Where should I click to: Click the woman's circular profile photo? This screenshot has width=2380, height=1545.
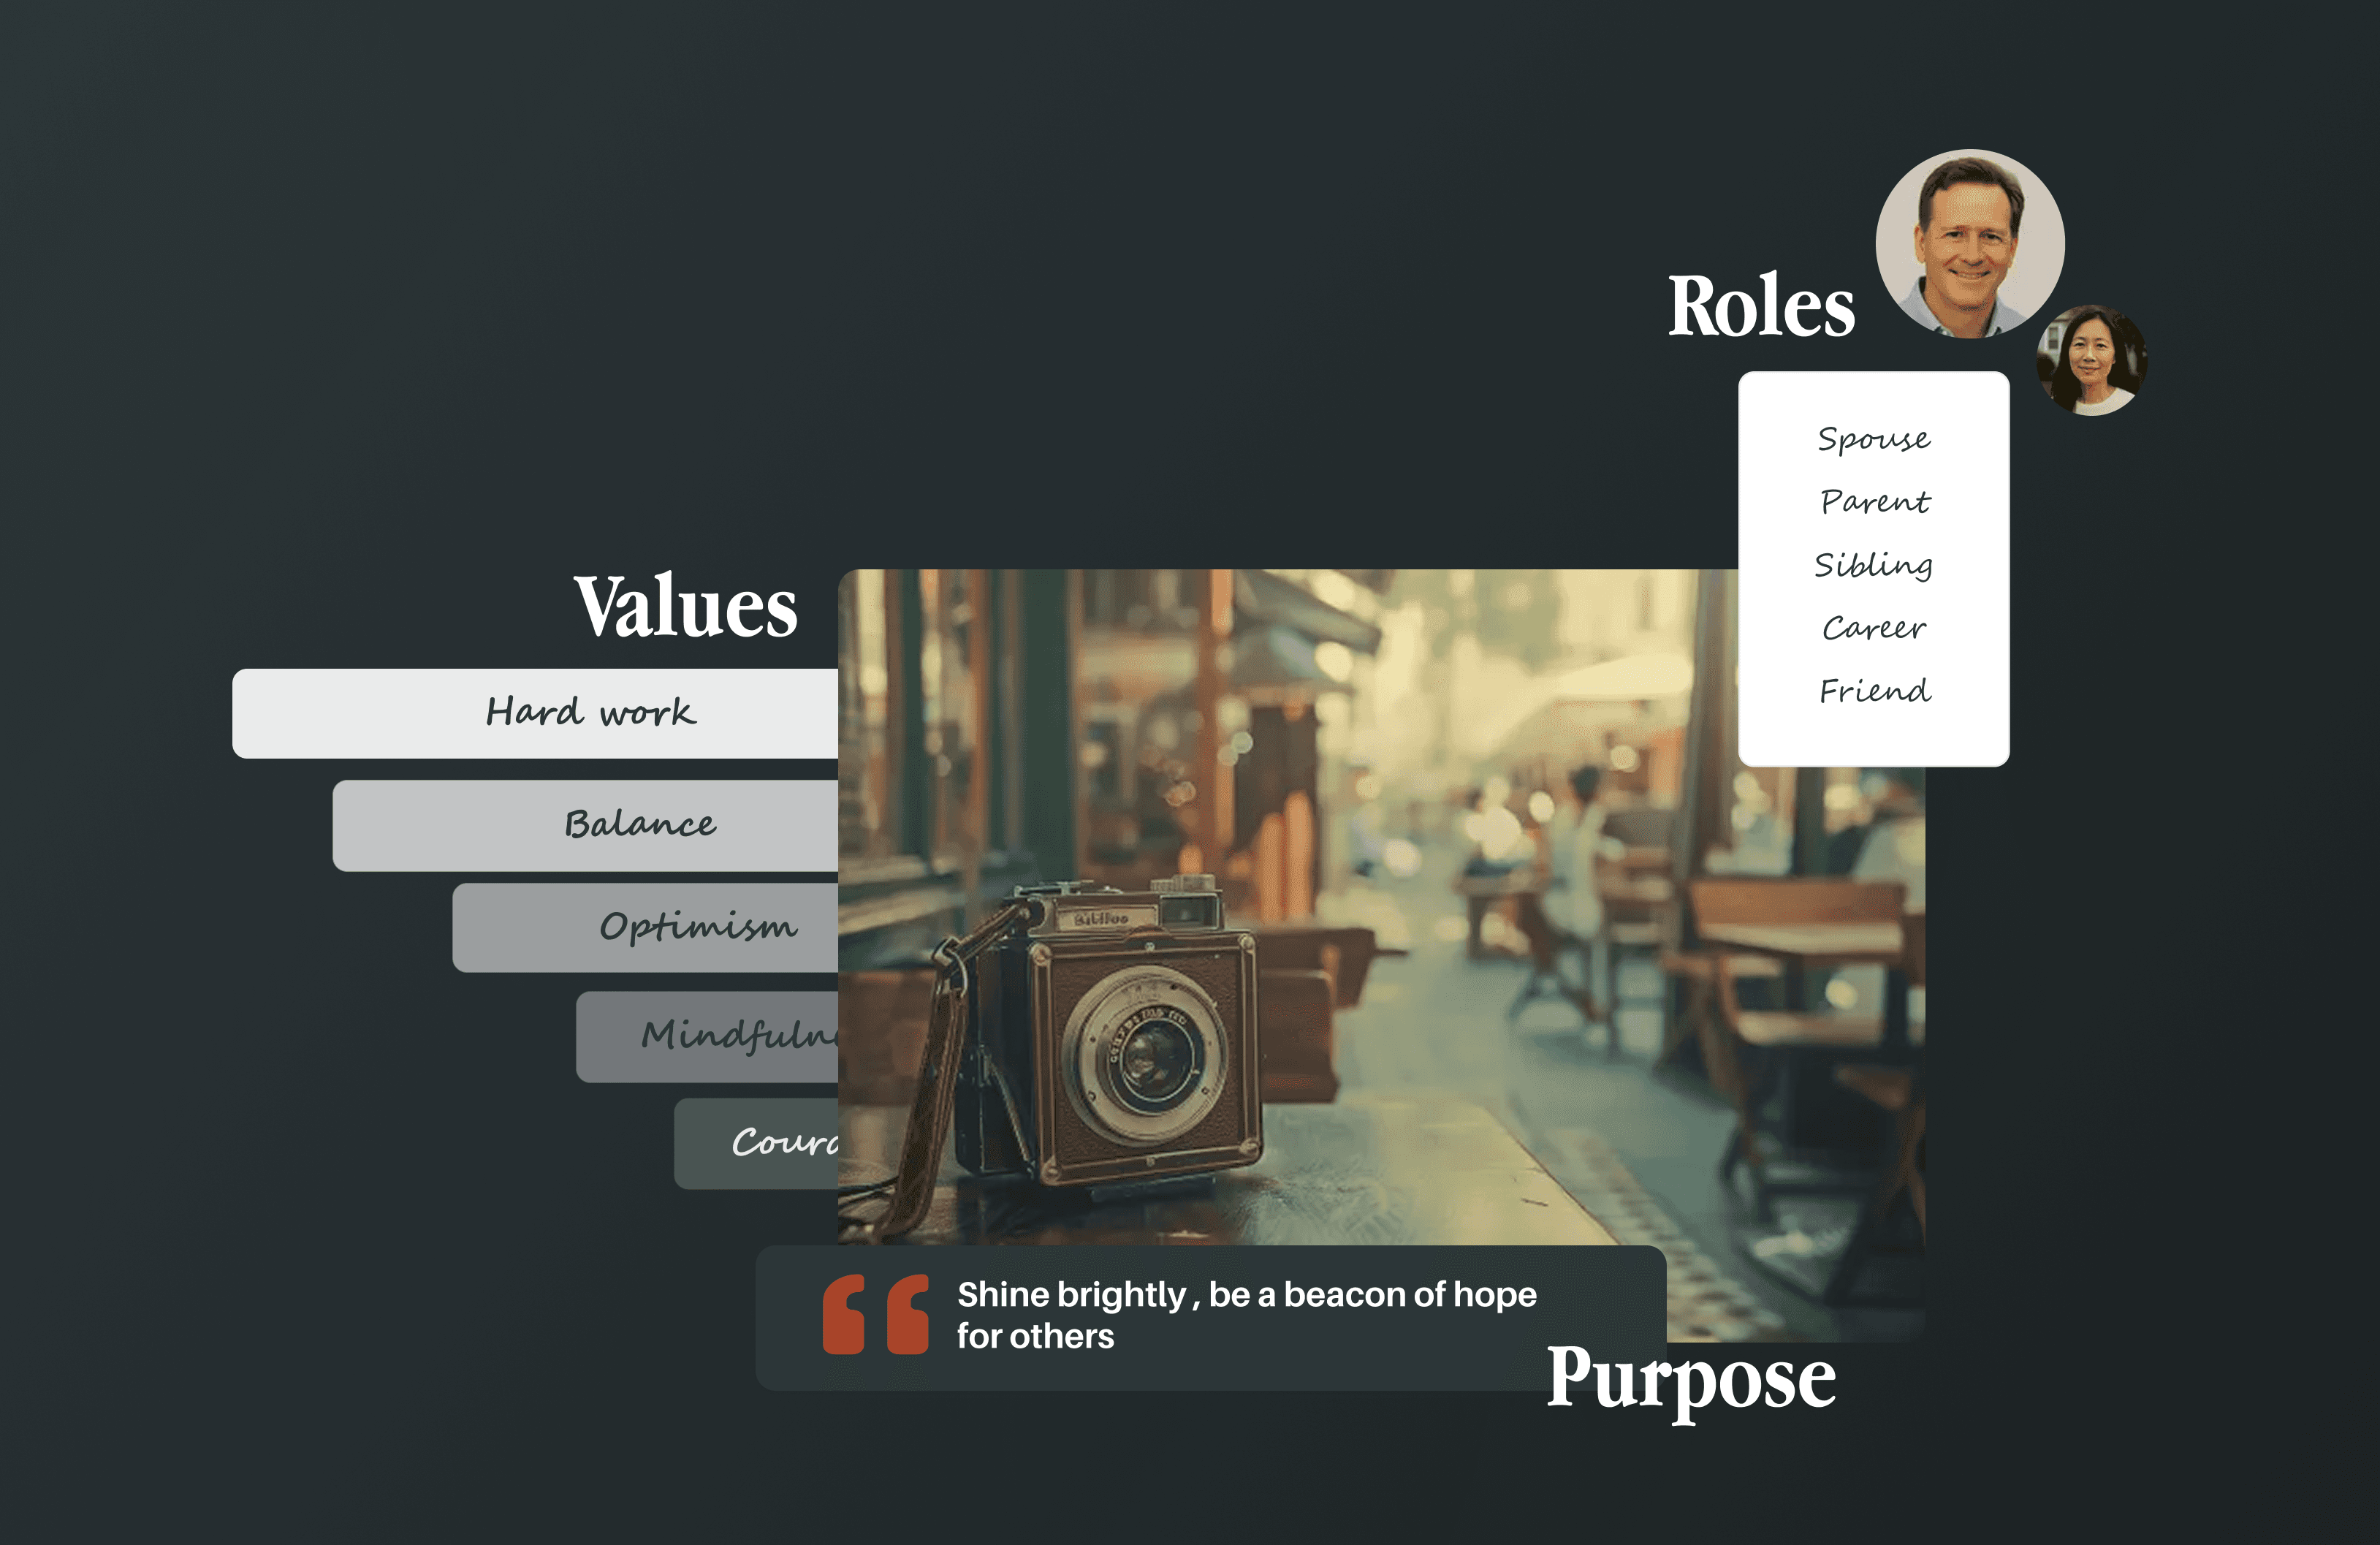(x=2092, y=360)
